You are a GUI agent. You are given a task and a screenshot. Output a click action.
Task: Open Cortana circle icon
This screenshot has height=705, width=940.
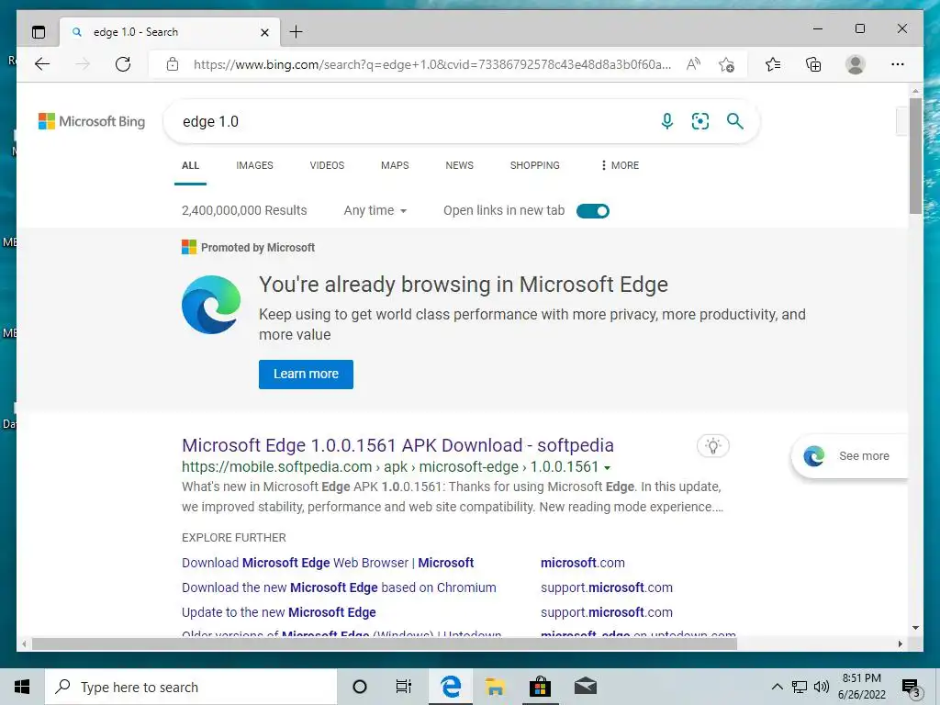pyautogui.click(x=360, y=687)
